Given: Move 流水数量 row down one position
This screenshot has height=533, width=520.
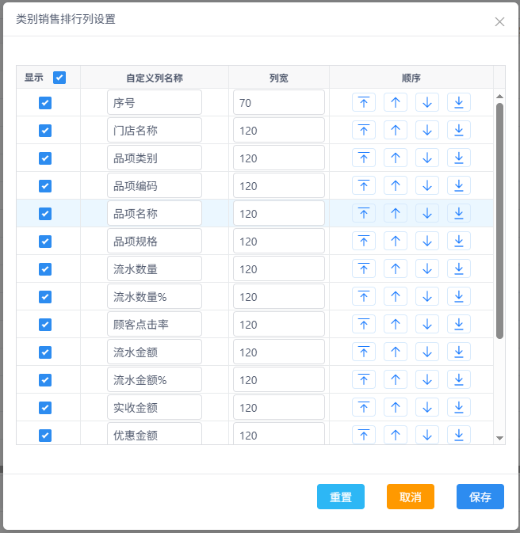Looking at the screenshot, I should (x=426, y=268).
